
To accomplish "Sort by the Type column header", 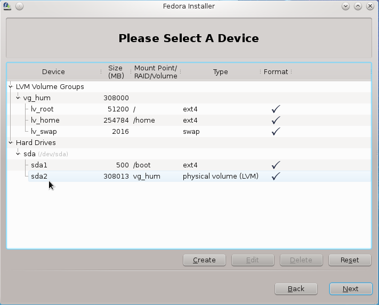I will 220,72.
